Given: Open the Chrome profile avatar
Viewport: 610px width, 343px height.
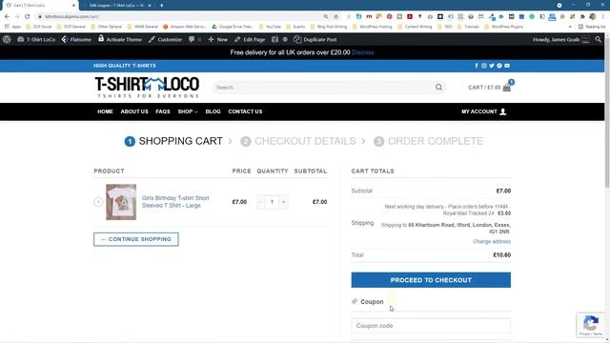Looking at the screenshot, I should (593, 17).
